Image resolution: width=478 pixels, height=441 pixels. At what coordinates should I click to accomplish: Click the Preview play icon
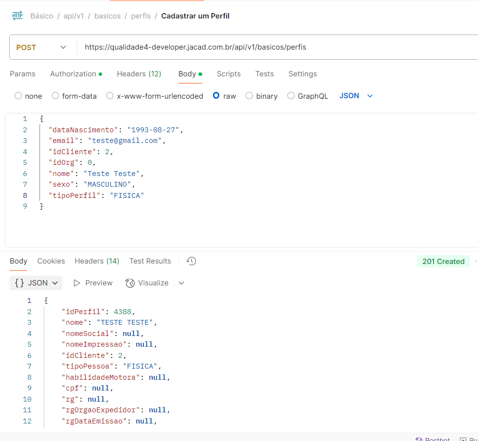tap(77, 283)
